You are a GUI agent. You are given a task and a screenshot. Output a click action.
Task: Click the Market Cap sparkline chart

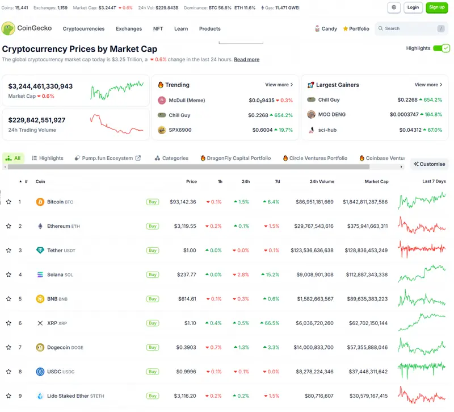[x=117, y=90]
